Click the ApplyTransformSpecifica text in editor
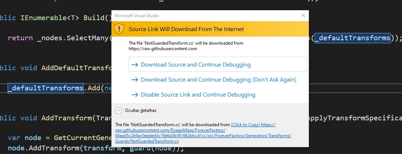Image resolution: width=402 pixels, height=154 pixels. point(355,118)
